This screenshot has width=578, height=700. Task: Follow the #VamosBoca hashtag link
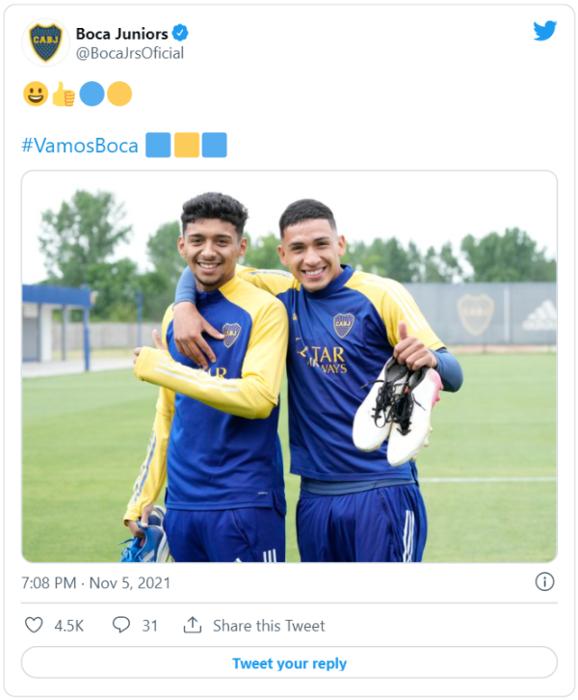click(x=79, y=146)
